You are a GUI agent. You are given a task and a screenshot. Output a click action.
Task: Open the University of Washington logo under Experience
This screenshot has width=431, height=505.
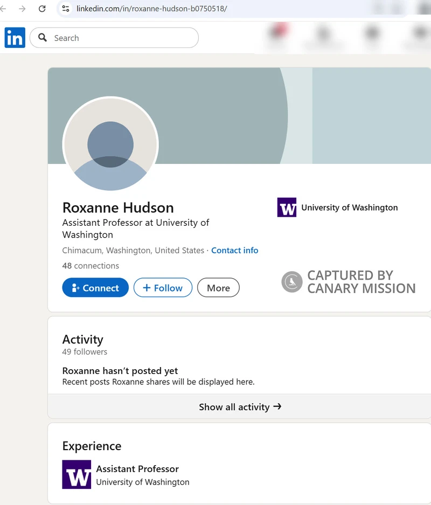tap(77, 474)
